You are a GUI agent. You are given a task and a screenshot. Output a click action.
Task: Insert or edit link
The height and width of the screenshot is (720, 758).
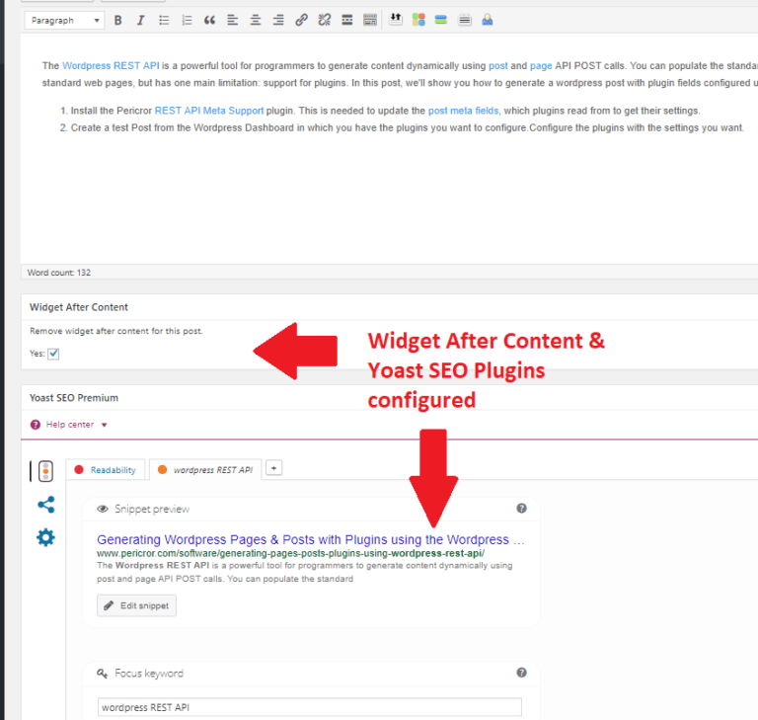pos(302,21)
